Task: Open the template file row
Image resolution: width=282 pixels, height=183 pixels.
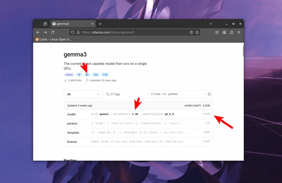Action: tap(139, 133)
